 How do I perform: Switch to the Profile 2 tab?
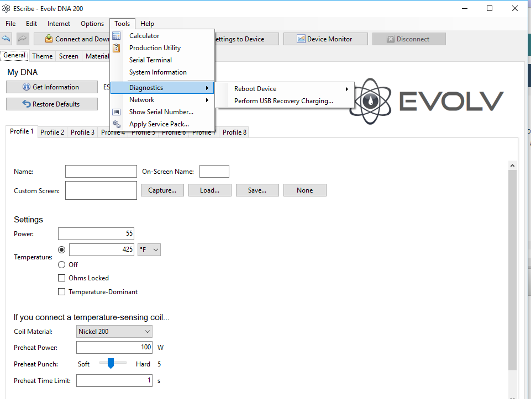tap(52, 132)
